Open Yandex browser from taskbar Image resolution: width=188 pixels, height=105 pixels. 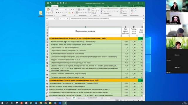(x=26, y=103)
